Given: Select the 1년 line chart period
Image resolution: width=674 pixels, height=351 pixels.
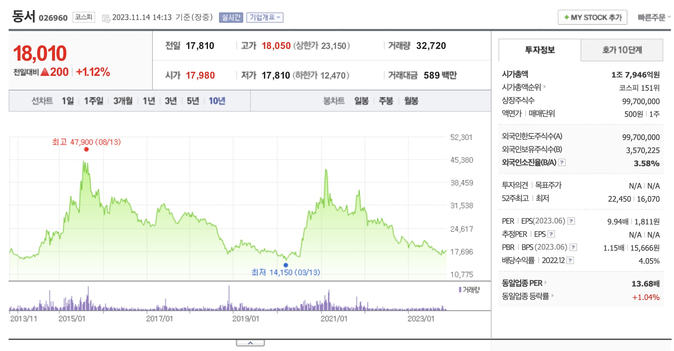Looking at the screenshot, I should [149, 101].
